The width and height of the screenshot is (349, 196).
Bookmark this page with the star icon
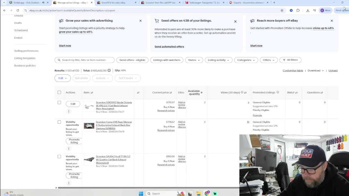[x=282, y=10]
